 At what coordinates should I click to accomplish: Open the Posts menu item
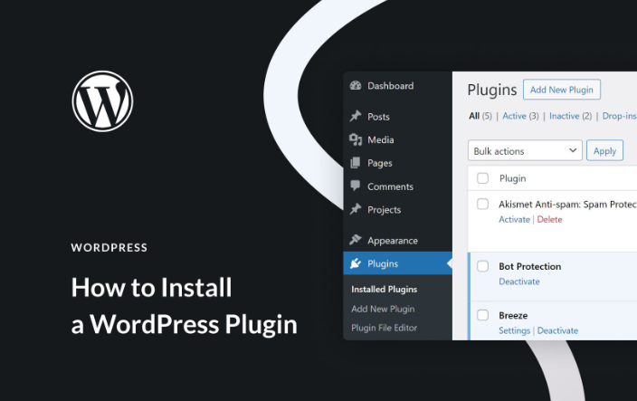(x=398, y=117)
